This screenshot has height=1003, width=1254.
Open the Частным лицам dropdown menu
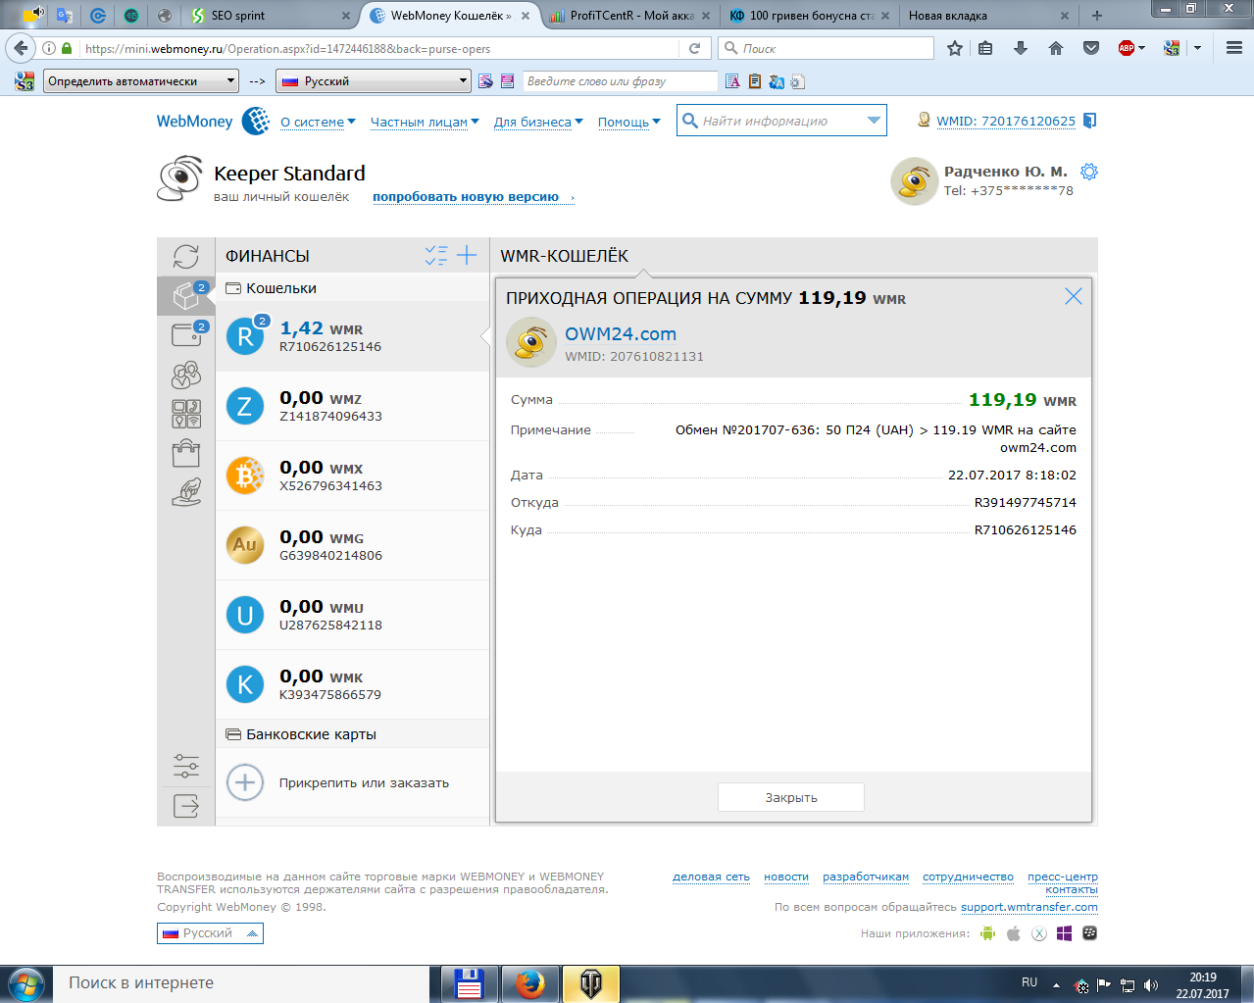pyautogui.click(x=425, y=122)
